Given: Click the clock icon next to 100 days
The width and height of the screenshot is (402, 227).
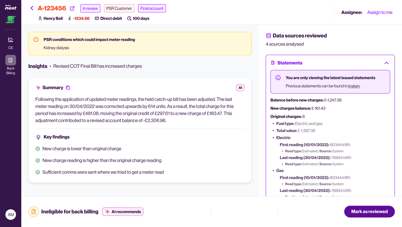Looking at the screenshot, I should click(129, 18).
